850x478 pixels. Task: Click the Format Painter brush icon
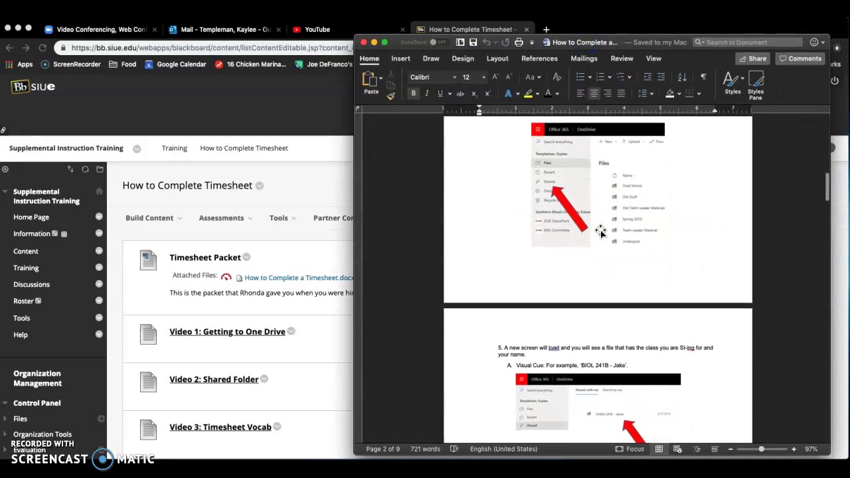click(x=390, y=96)
